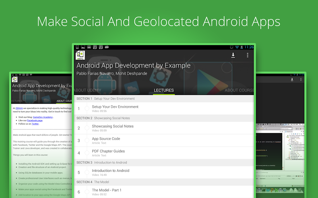Viewport: 318px width, 198px height.
Task: Select ABOUT COURSE tab in left screen
Action: (x=64, y=101)
